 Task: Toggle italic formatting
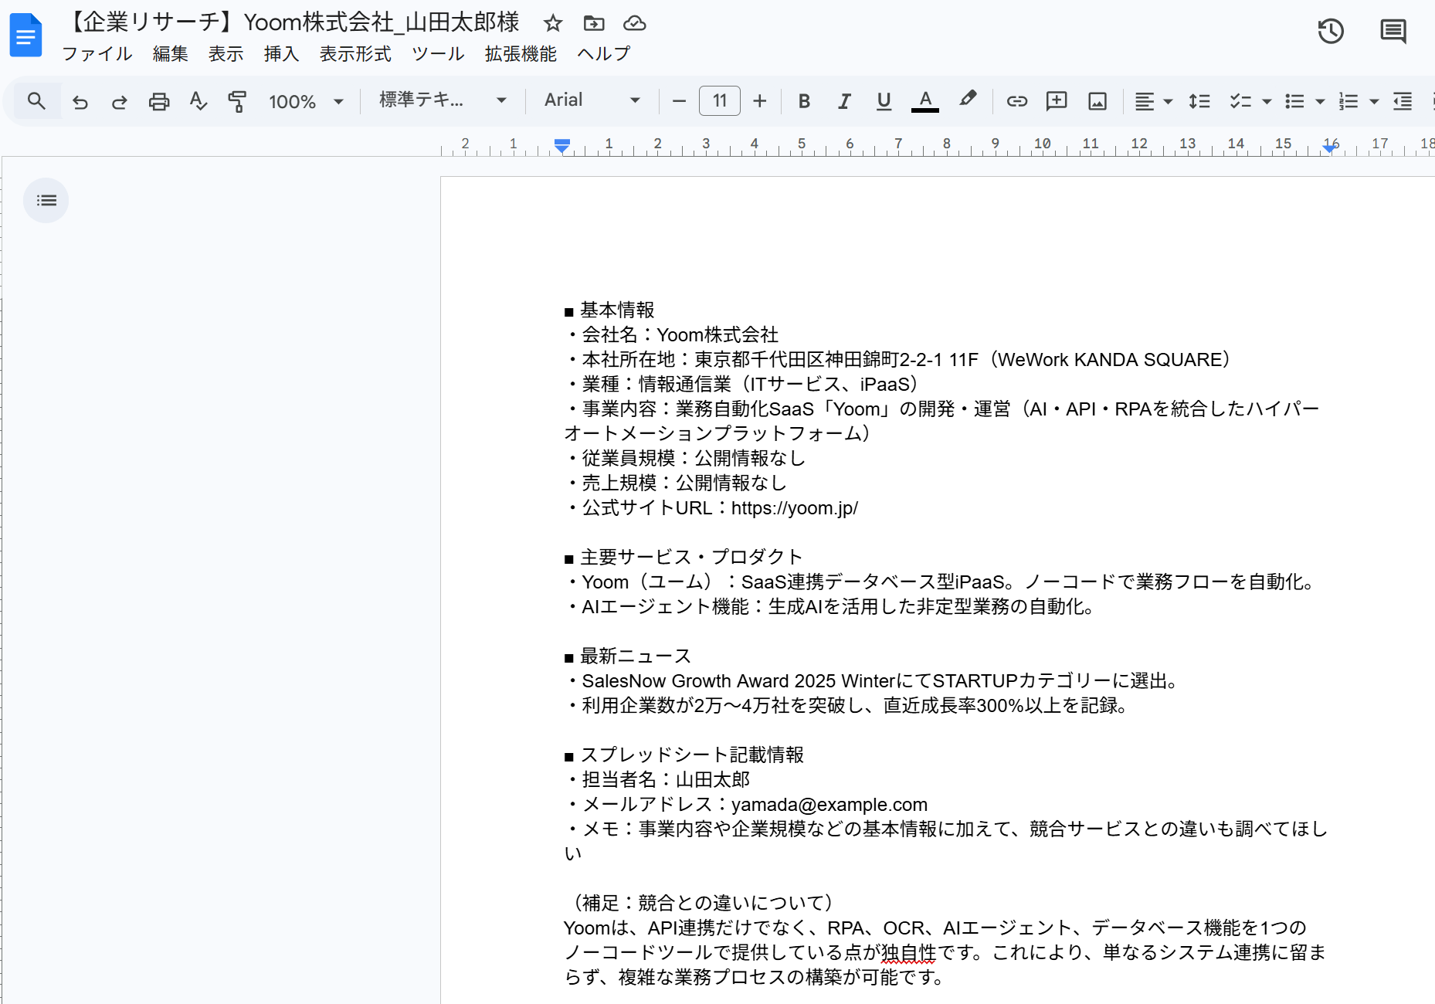pyautogui.click(x=844, y=101)
